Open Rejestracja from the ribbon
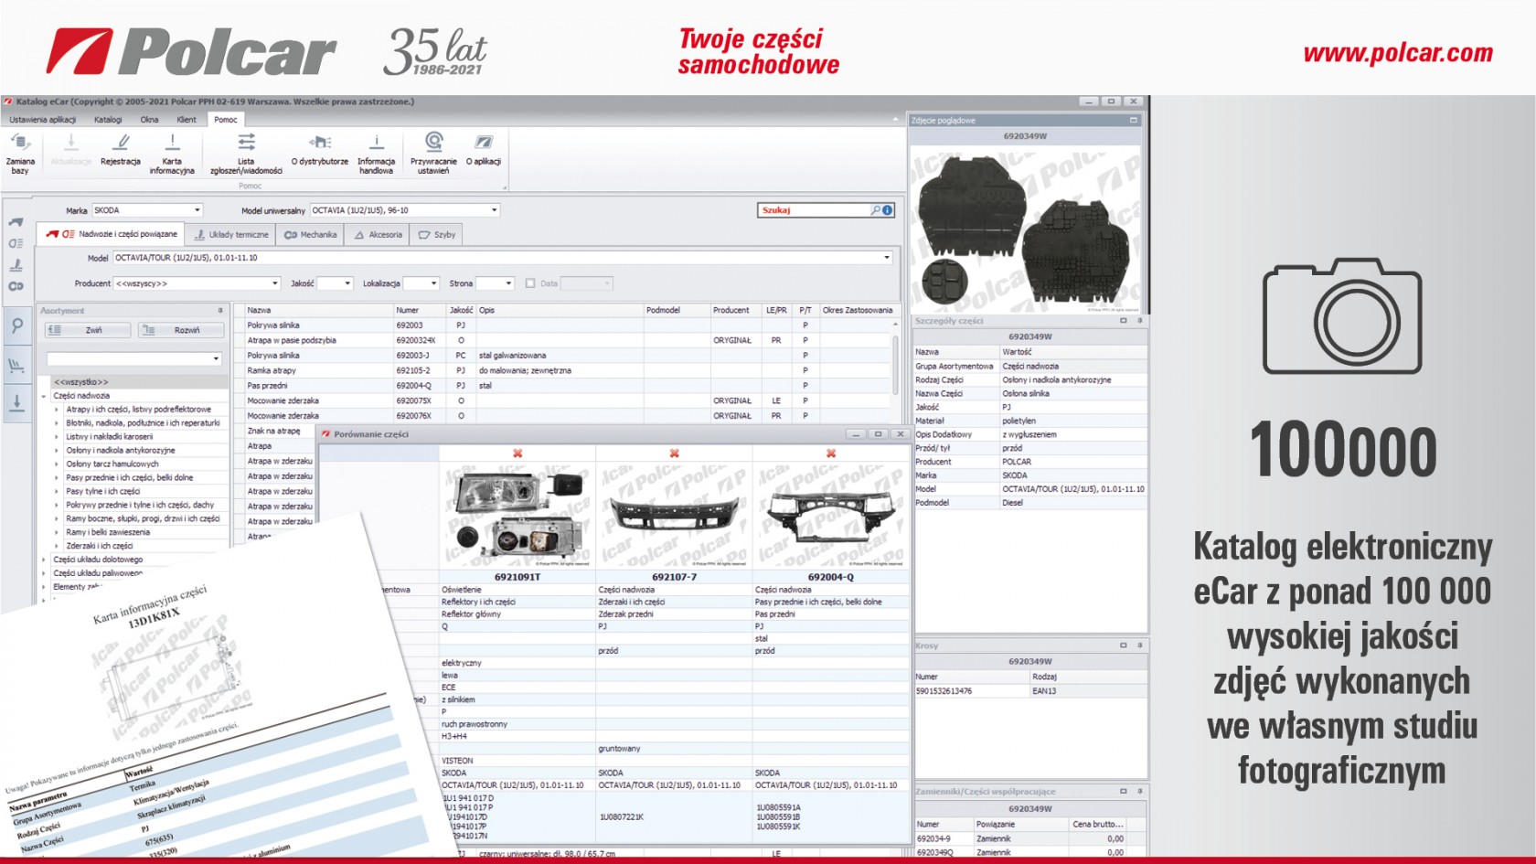Viewport: 1536px width, 864px height. coord(121,144)
